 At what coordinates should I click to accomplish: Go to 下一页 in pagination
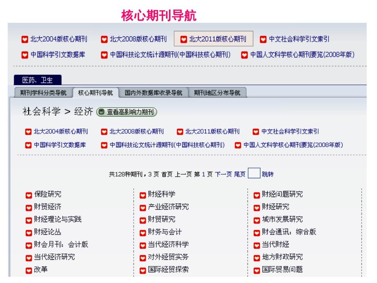tap(223, 174)
